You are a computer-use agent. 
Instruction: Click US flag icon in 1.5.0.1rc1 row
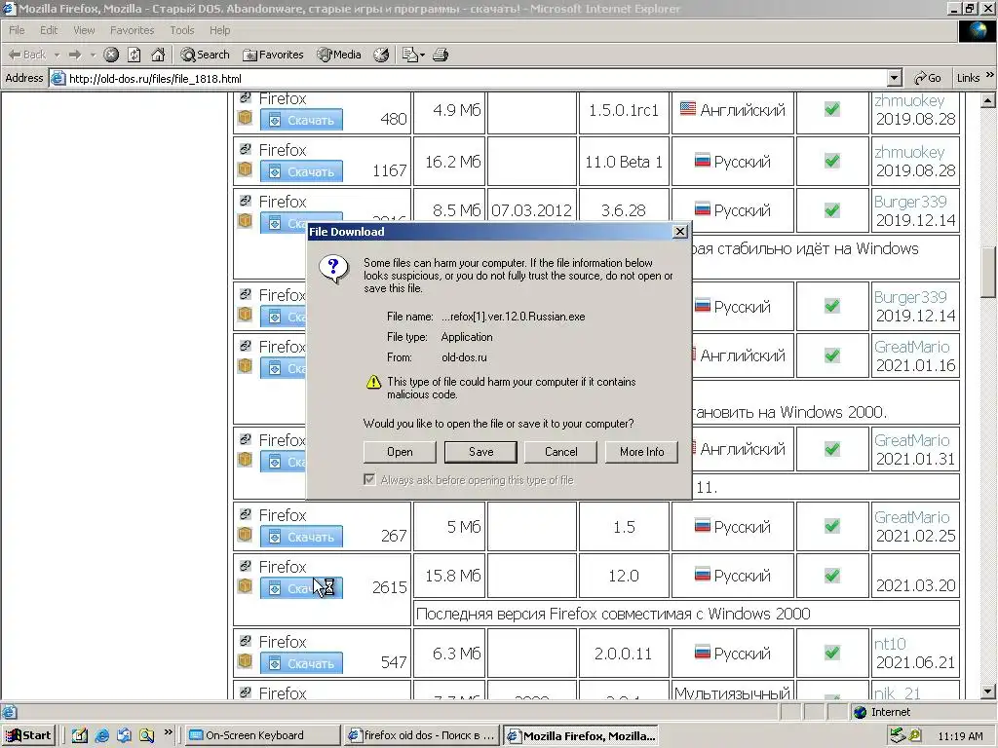click(688, 109)
